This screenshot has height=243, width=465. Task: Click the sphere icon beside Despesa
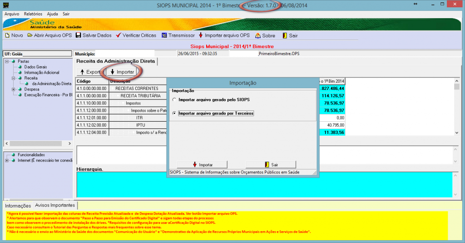[20, 89]
